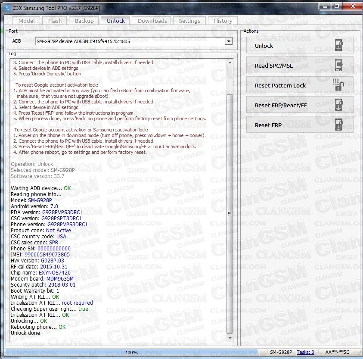
Task: Minimize the Z3X Samsung Tool window
Action: click(325, 6)
